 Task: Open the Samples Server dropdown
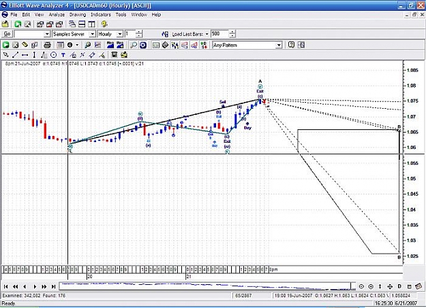[x=93, y=34]
